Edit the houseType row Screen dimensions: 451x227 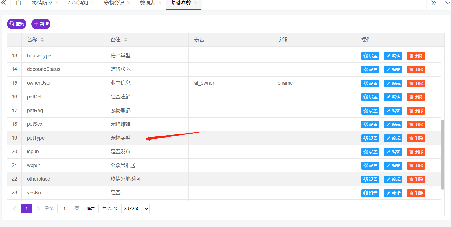(x=393, y=56)
